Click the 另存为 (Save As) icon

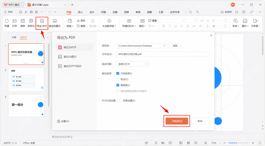31,21
